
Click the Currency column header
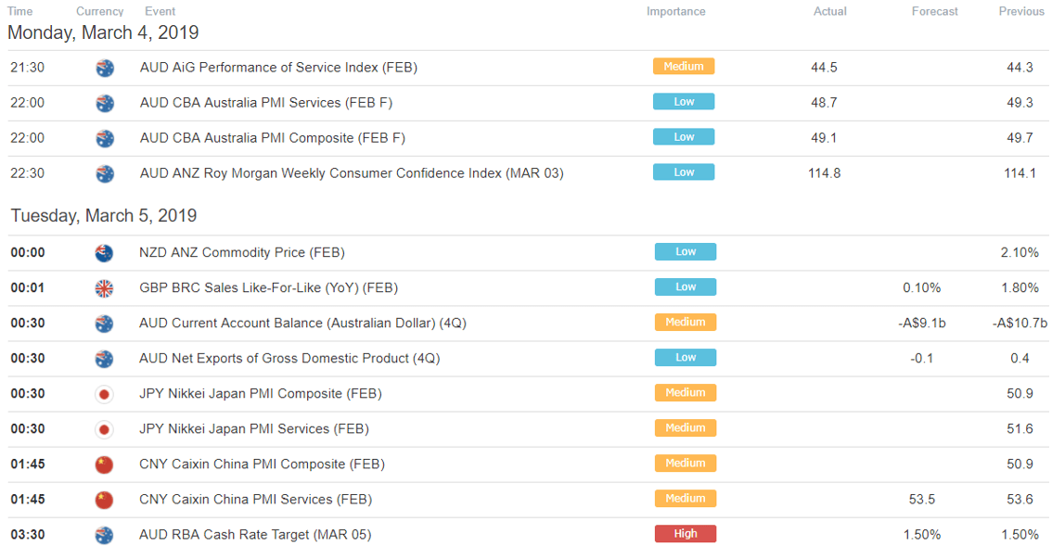[100, 11]
